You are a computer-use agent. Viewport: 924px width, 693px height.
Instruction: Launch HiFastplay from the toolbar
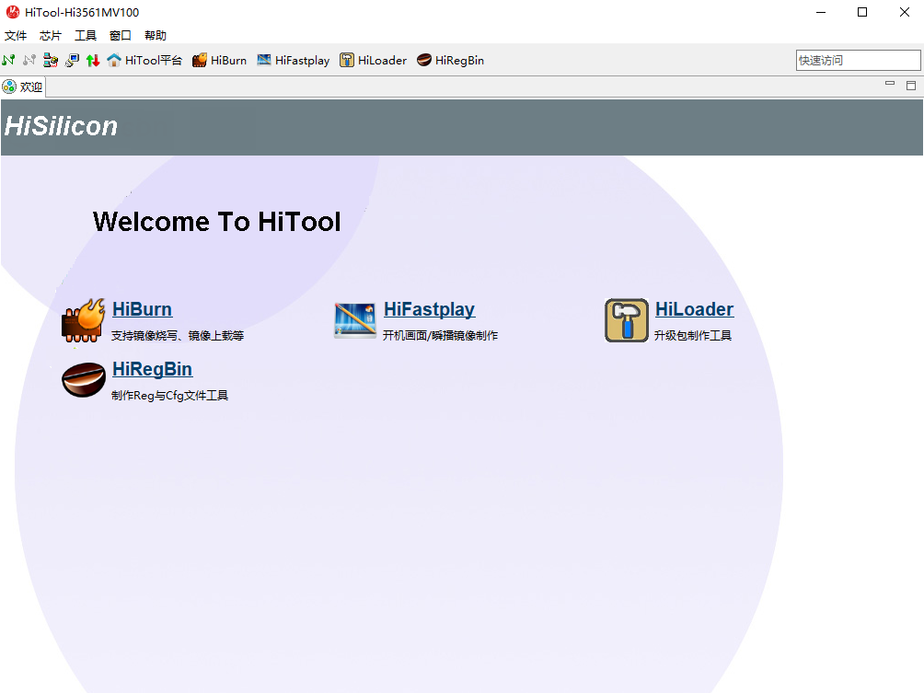(x=293, y=60)
